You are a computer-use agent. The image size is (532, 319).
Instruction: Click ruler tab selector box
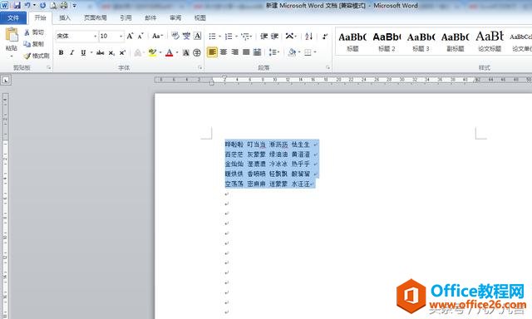tap(6, 81)
